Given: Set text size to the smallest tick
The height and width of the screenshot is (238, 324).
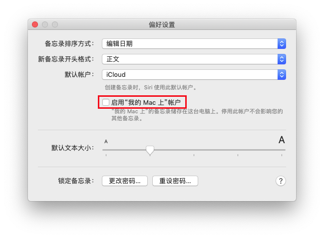Looking at the screenshot, I should (x=106, y=155).
